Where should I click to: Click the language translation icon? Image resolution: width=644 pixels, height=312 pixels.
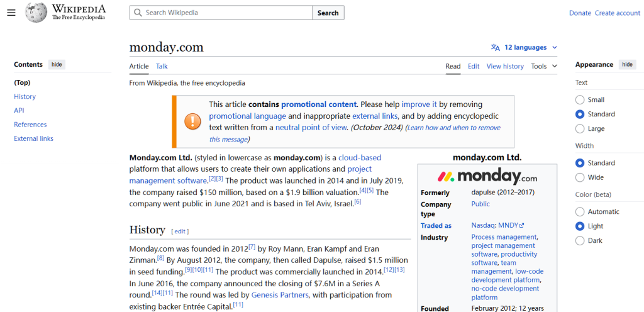point(496,48)
